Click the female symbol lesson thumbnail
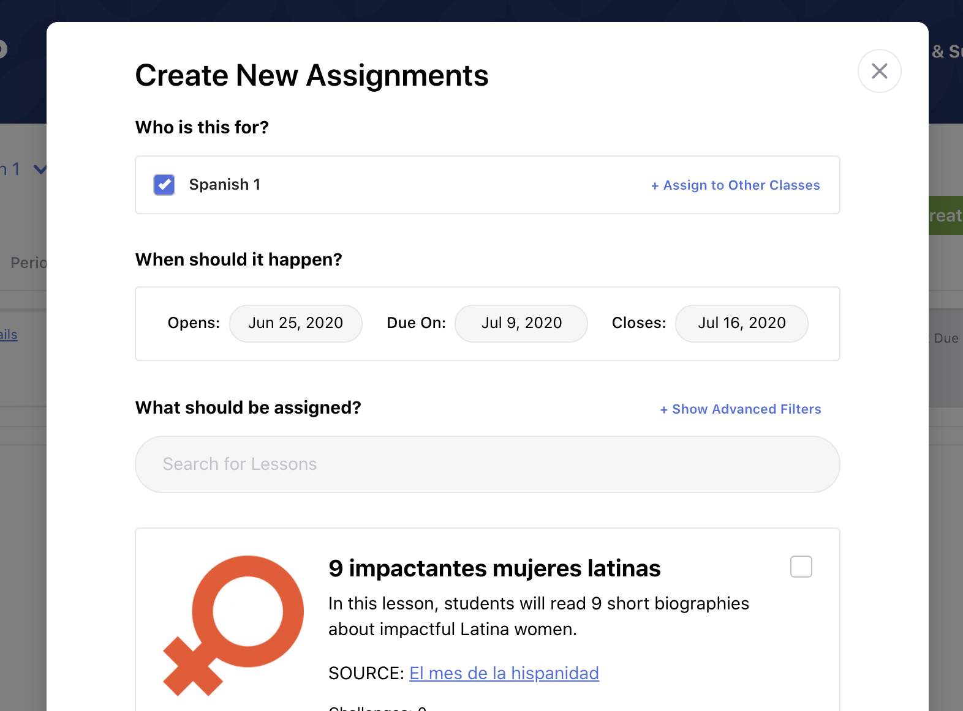 (x=233, y=625)
